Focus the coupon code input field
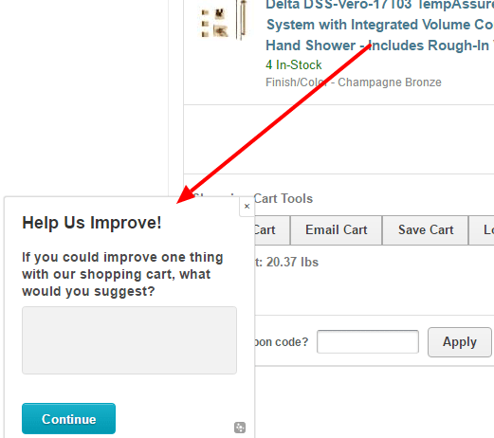 tap(368, 341)
